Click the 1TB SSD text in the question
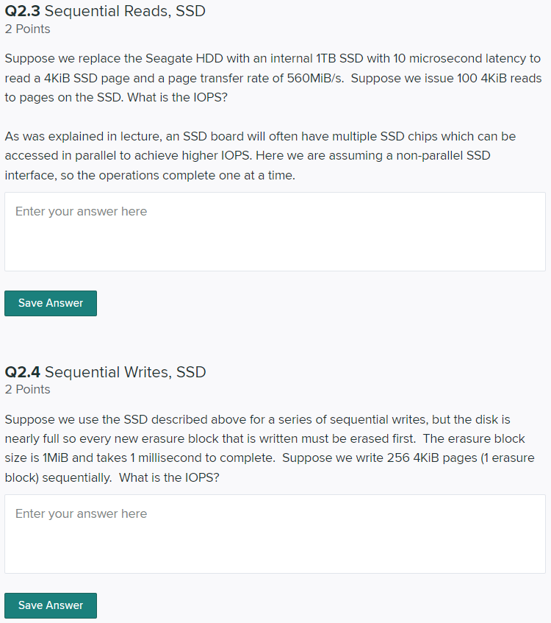Image resolution: width=551 pixels, height=623 pixels. point(339,58)
